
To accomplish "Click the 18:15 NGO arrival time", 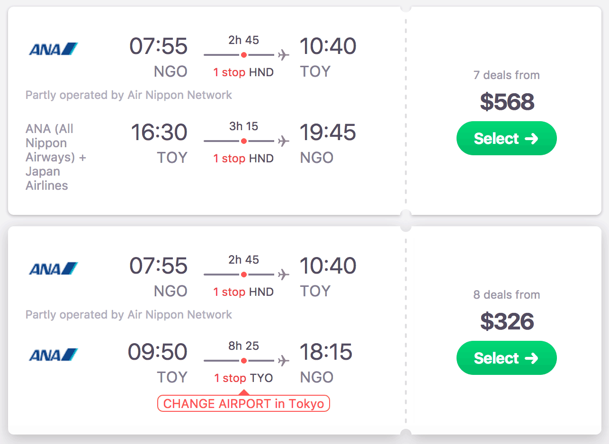I will pyautogui.click(x=326, y=352).
